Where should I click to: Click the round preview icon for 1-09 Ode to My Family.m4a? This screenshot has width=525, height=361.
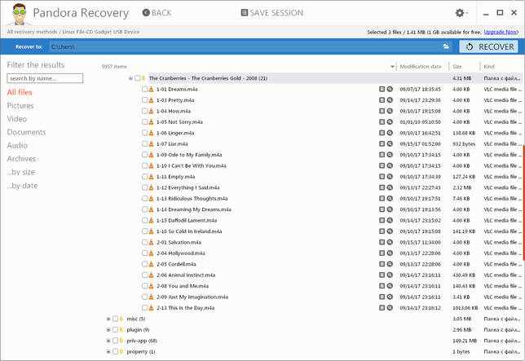[390, 155]
